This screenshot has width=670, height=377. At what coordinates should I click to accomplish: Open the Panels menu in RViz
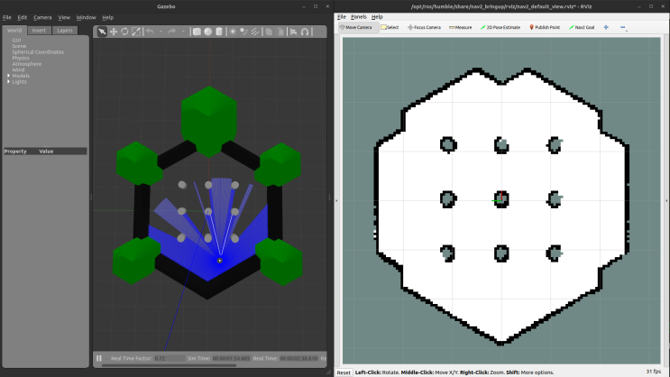point(359,16)
